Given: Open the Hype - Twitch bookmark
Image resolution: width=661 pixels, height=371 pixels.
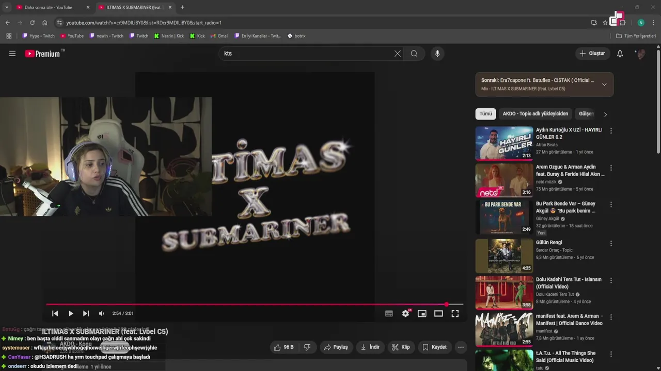Looking at the screenshot, I should pyautogui.click(x=39, y=36).
